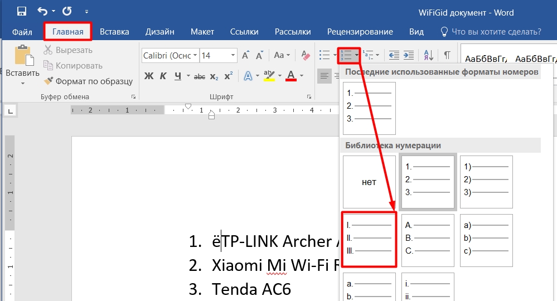Click Вырезать to cut selection

pos(68,50)
